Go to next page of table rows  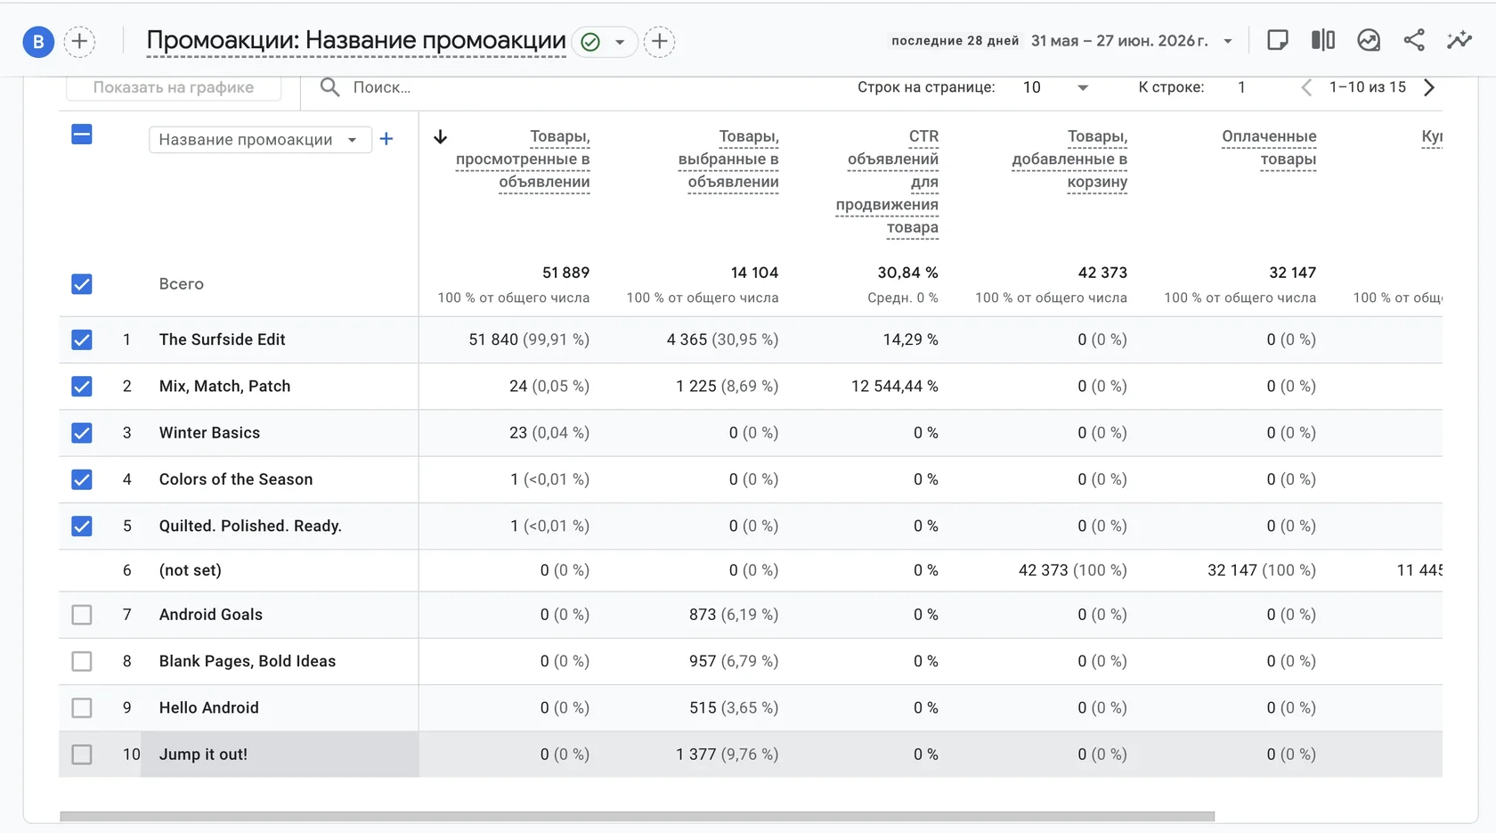coord(1429,87)
